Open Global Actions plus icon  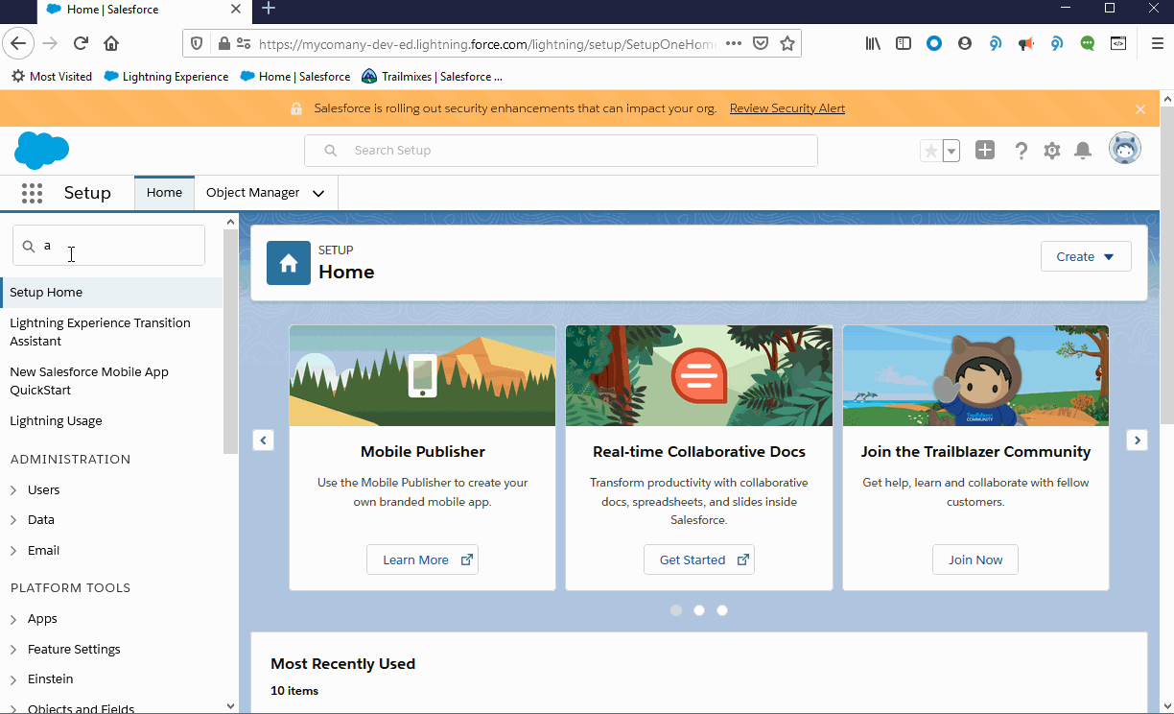coord(985,151)
